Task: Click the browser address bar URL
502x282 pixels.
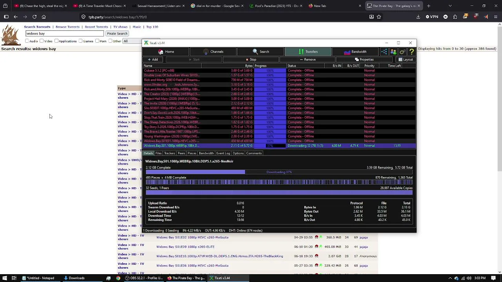Action: (118, 17)
